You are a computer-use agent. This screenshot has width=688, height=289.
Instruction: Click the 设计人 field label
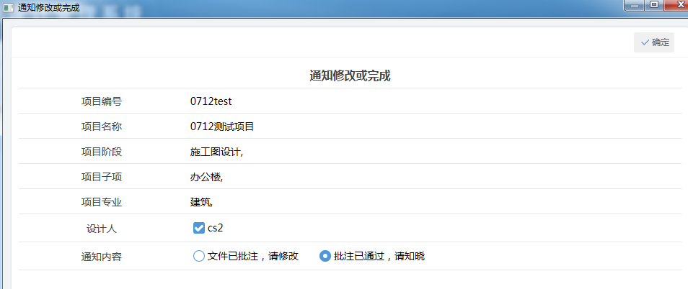[x=102, y=229]
